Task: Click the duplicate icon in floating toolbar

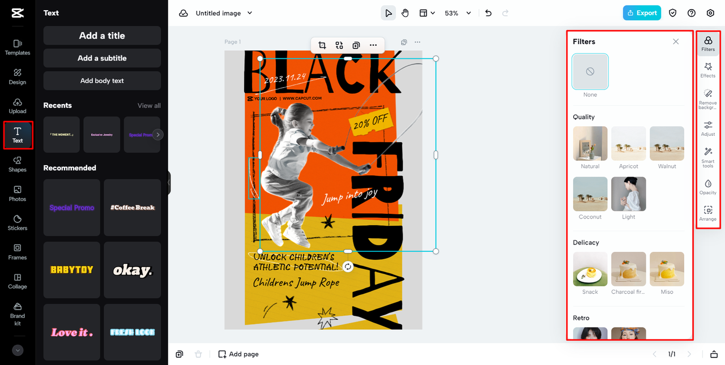Action: (x=356, y=45)
